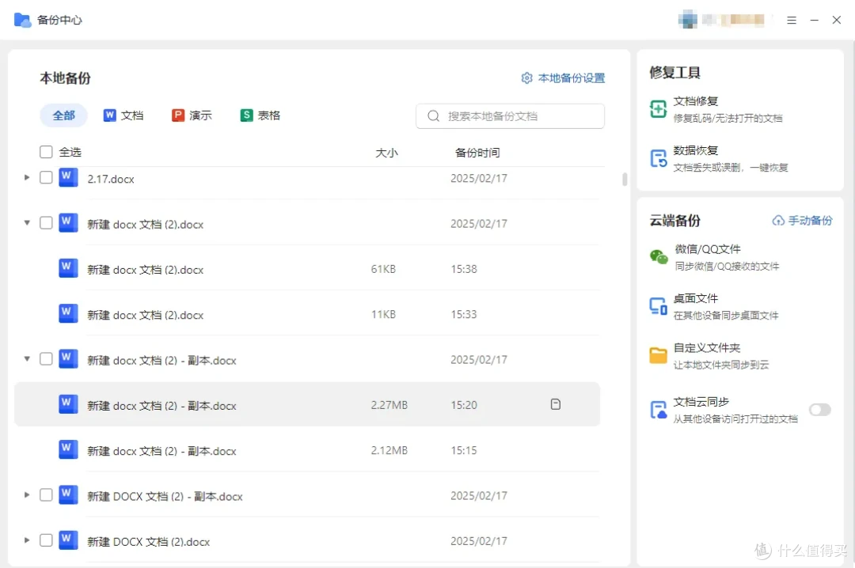Select the backup version timed 15:38
Screen dimensions: 855x568
point(307,269)
